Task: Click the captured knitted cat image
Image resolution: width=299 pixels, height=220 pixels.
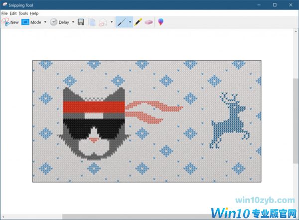Action: [x=147, y=121]
